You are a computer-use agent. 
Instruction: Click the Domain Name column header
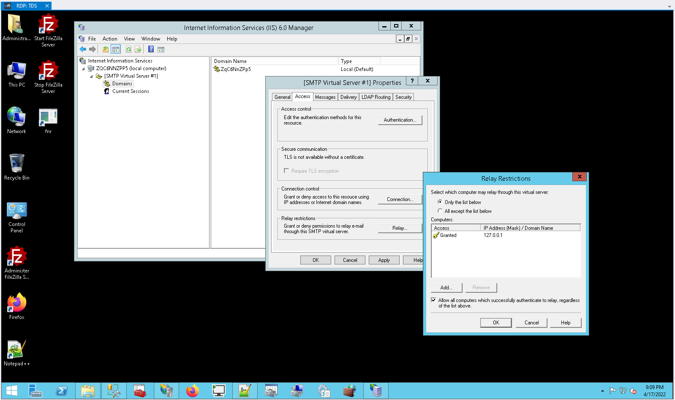click(x=275, y=61)
